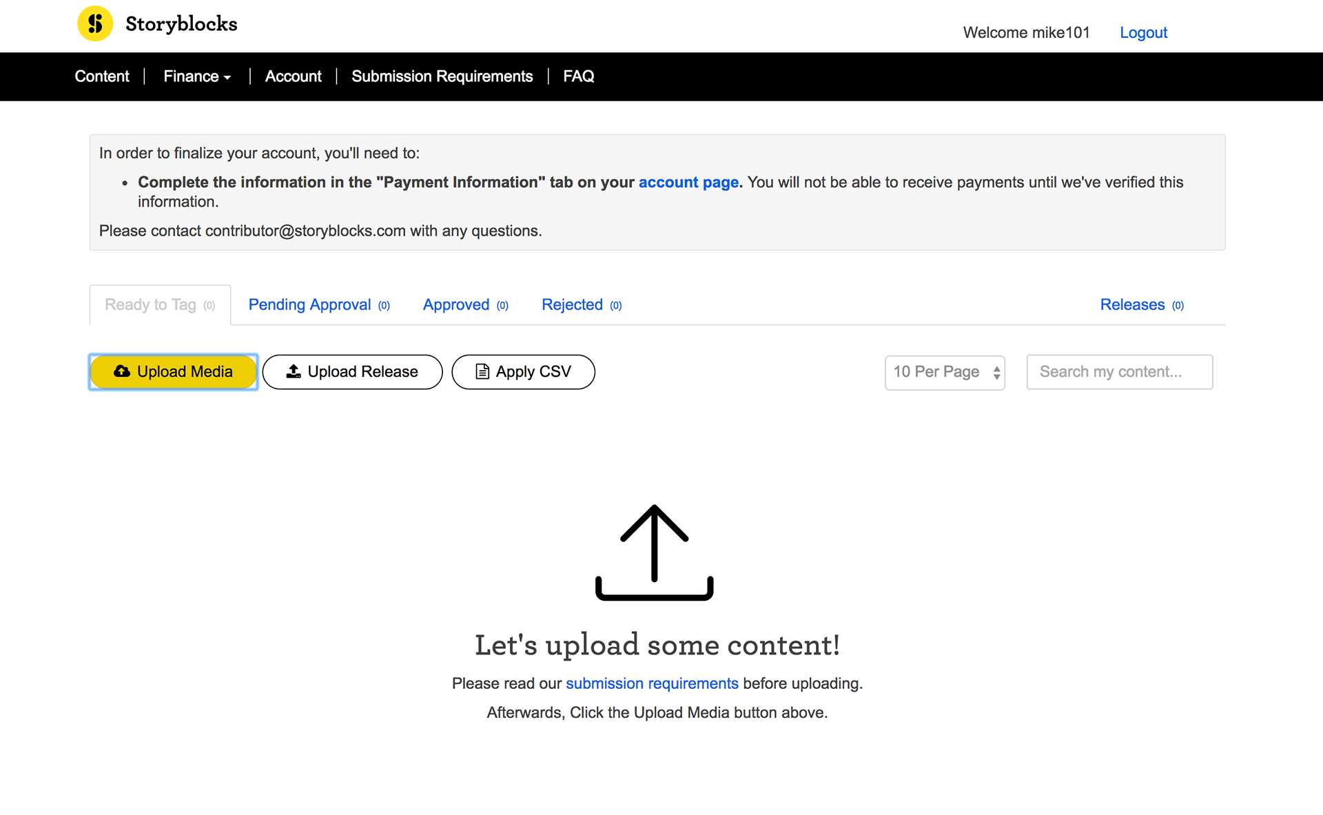This screenshot has height=815, width=1323.
Task: Open the Finance dropdown menu
Action: point(196,76)
